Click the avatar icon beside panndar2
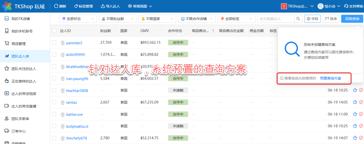This screenshot has width=364, height=144. (x=63, y=43)
